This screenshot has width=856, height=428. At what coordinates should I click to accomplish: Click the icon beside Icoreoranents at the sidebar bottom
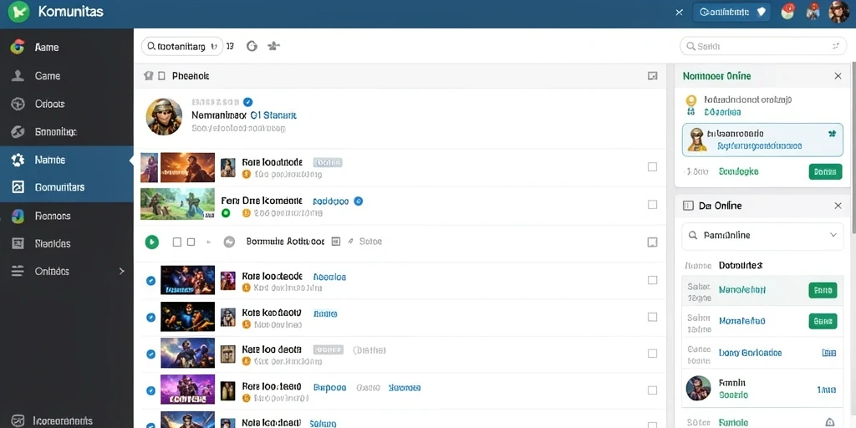coord(18,421)
